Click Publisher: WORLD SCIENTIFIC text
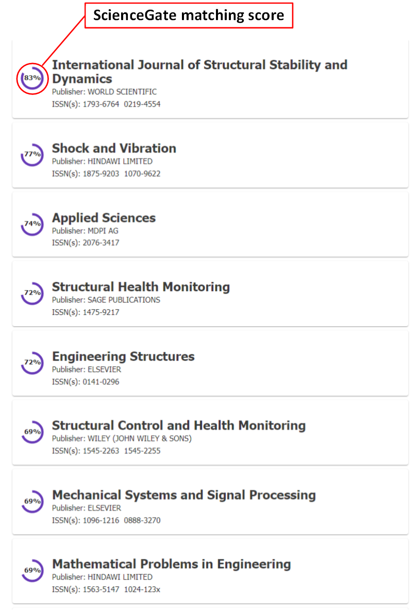The height and width of the screenshot is (610, 419). pyautogui.click(x=105, y=92)
